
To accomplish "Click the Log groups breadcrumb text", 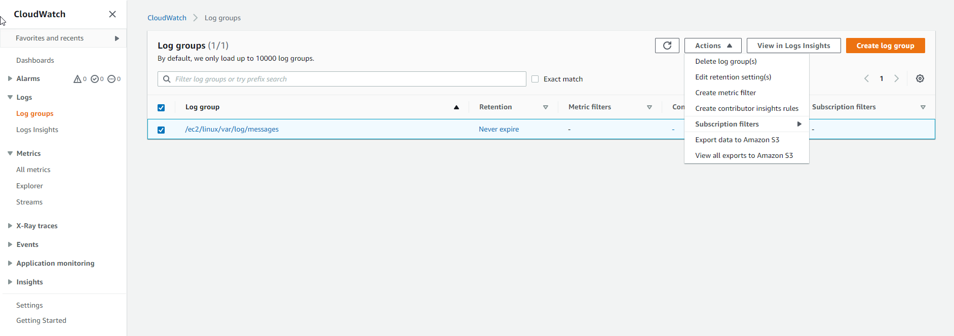I will [222, 18].
